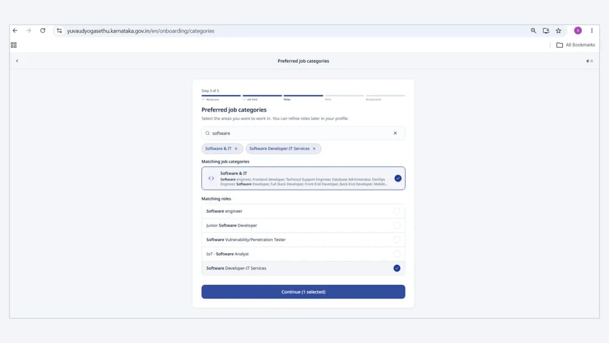The height and width of the screenshot is (343, 609).
Task: Click Continue (1 selected) button
Action: click(x=303, y=292)
